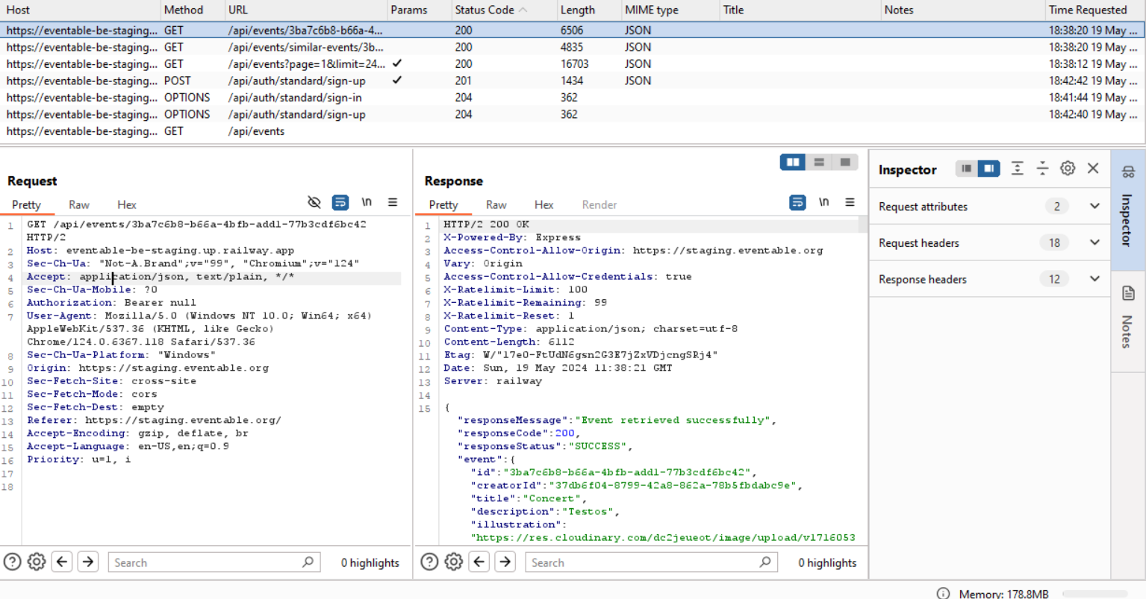This screenshot has height=599, width=1146.
Task: Sort table by Notes column
Action: [x=962, y=10]
